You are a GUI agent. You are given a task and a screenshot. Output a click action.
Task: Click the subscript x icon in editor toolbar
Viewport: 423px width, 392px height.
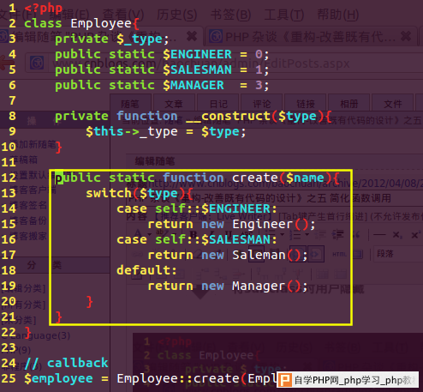tap(396, 235)
